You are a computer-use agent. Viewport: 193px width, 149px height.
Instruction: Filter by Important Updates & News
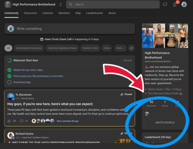[62, 48]
